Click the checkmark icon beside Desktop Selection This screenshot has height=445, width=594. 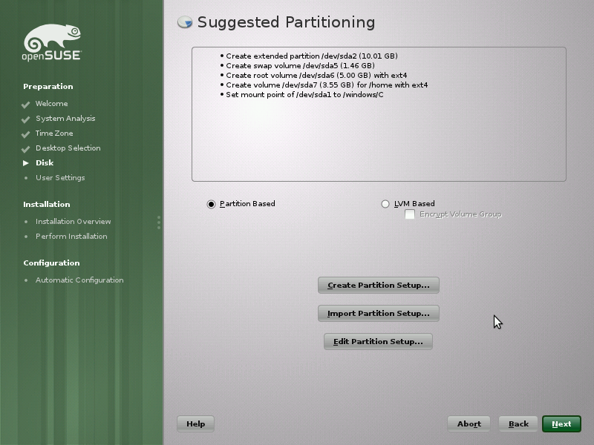(x=25, y=148)
